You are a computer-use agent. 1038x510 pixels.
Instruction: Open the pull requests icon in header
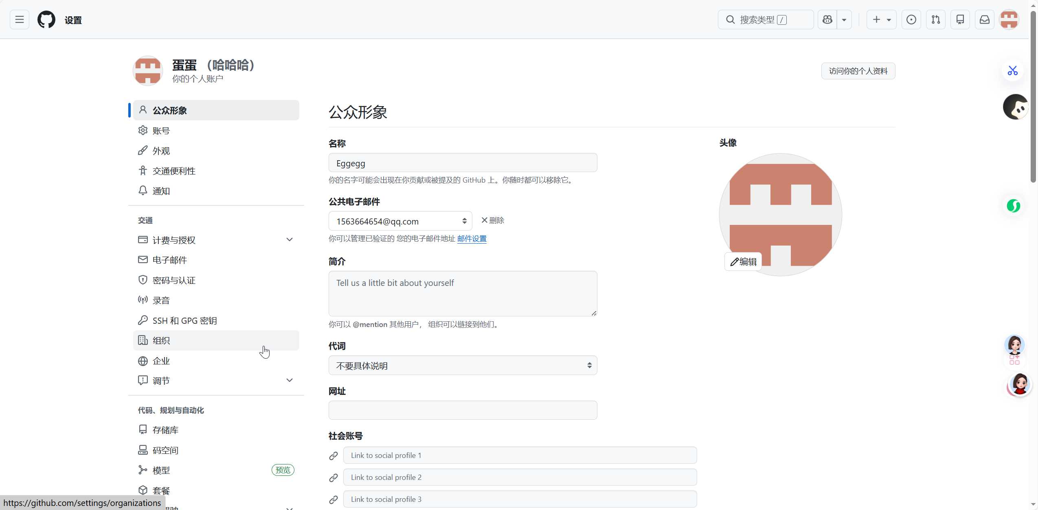point(935,20)
